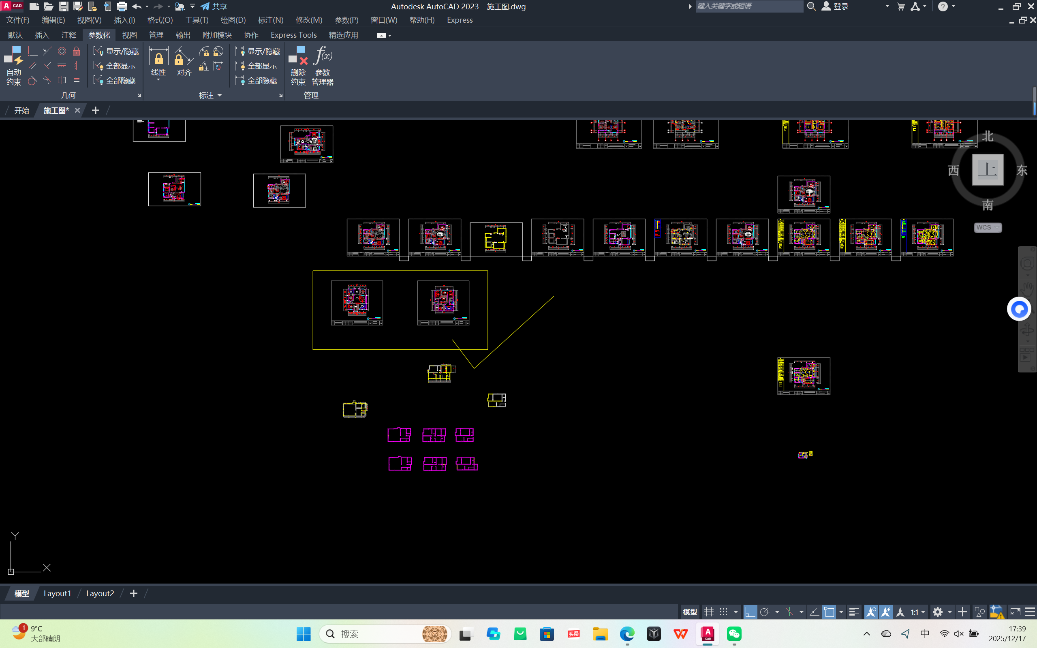
Task: Switch to the Layout1 tab
Action: coord(57,593)
